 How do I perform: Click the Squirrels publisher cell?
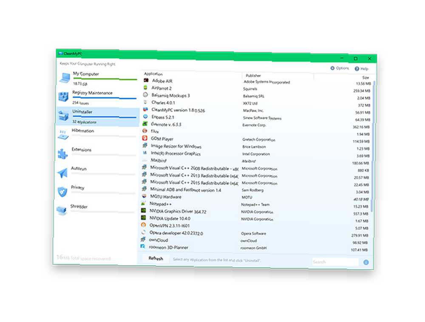[250, 89]
